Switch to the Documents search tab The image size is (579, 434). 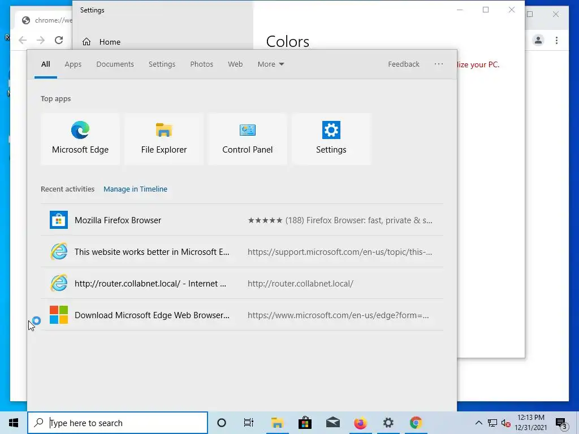click(x=115, y=64)
